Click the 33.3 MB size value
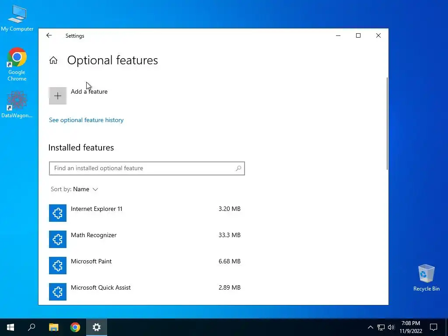This screenshot has width=448, height=336. click(x=229, y=235)
